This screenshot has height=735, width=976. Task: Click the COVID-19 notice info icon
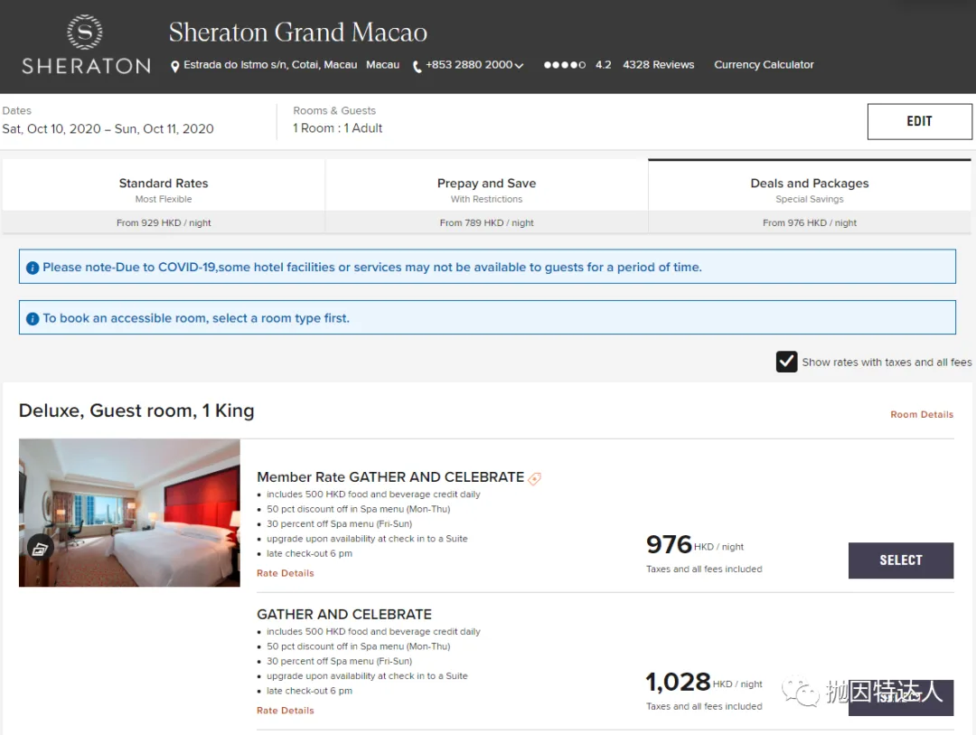tap(33, 268)
